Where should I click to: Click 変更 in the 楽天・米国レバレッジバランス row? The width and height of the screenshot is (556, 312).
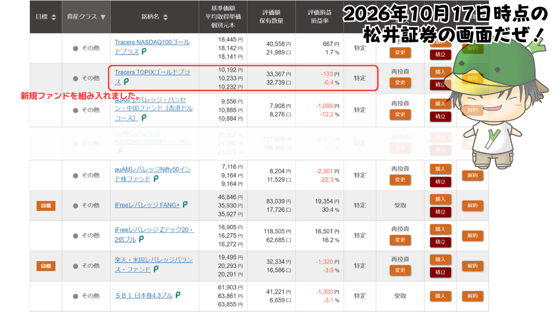click(400, 270)
